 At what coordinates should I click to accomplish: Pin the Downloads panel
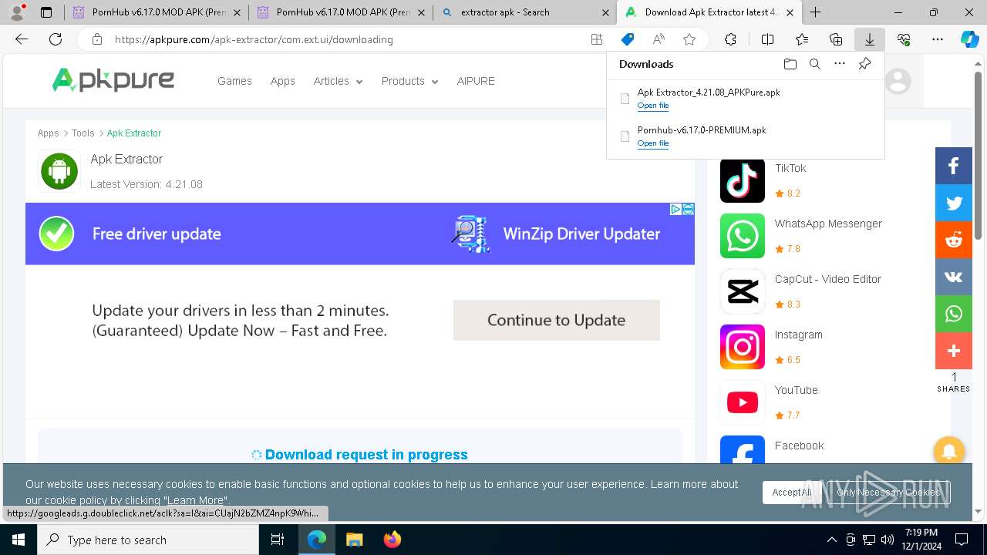pos(864,64)
